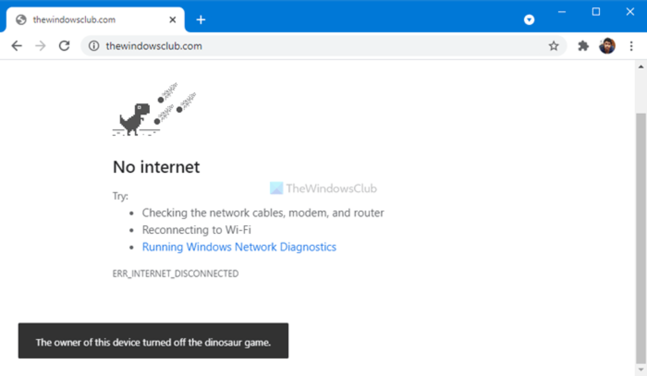The width and height of the screenshot is (647, 376).
Task: Open a new tab with the plus button
Action: click(201, 20)
